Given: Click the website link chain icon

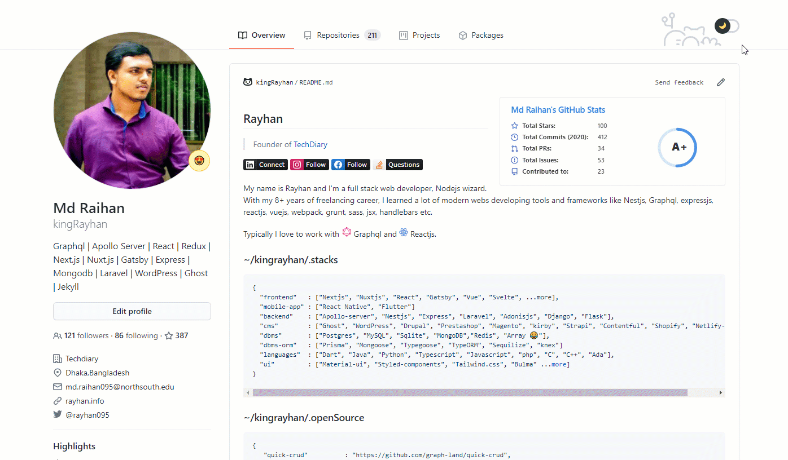Looking at the screenshot, I should (57, 401).
